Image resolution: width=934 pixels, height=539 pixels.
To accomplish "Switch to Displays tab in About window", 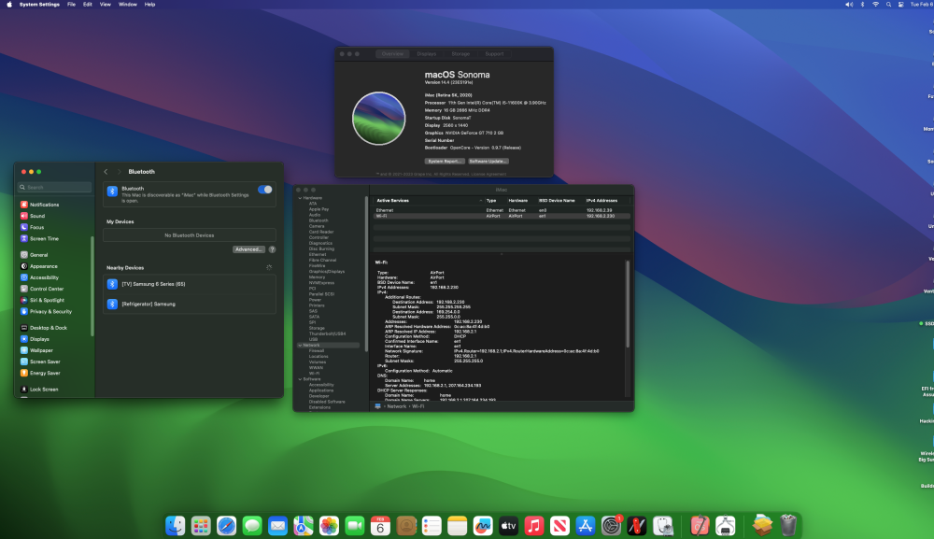I will 427,53.
